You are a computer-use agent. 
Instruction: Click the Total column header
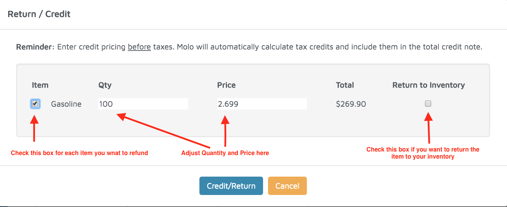click(x=344, y=85)
